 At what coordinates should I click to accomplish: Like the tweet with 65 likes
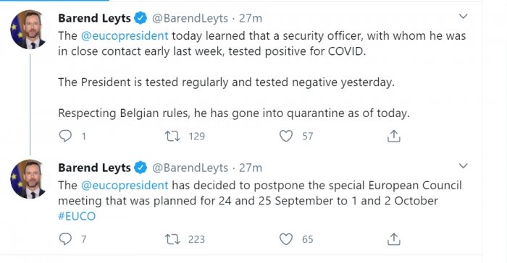[x=286, y=239]
